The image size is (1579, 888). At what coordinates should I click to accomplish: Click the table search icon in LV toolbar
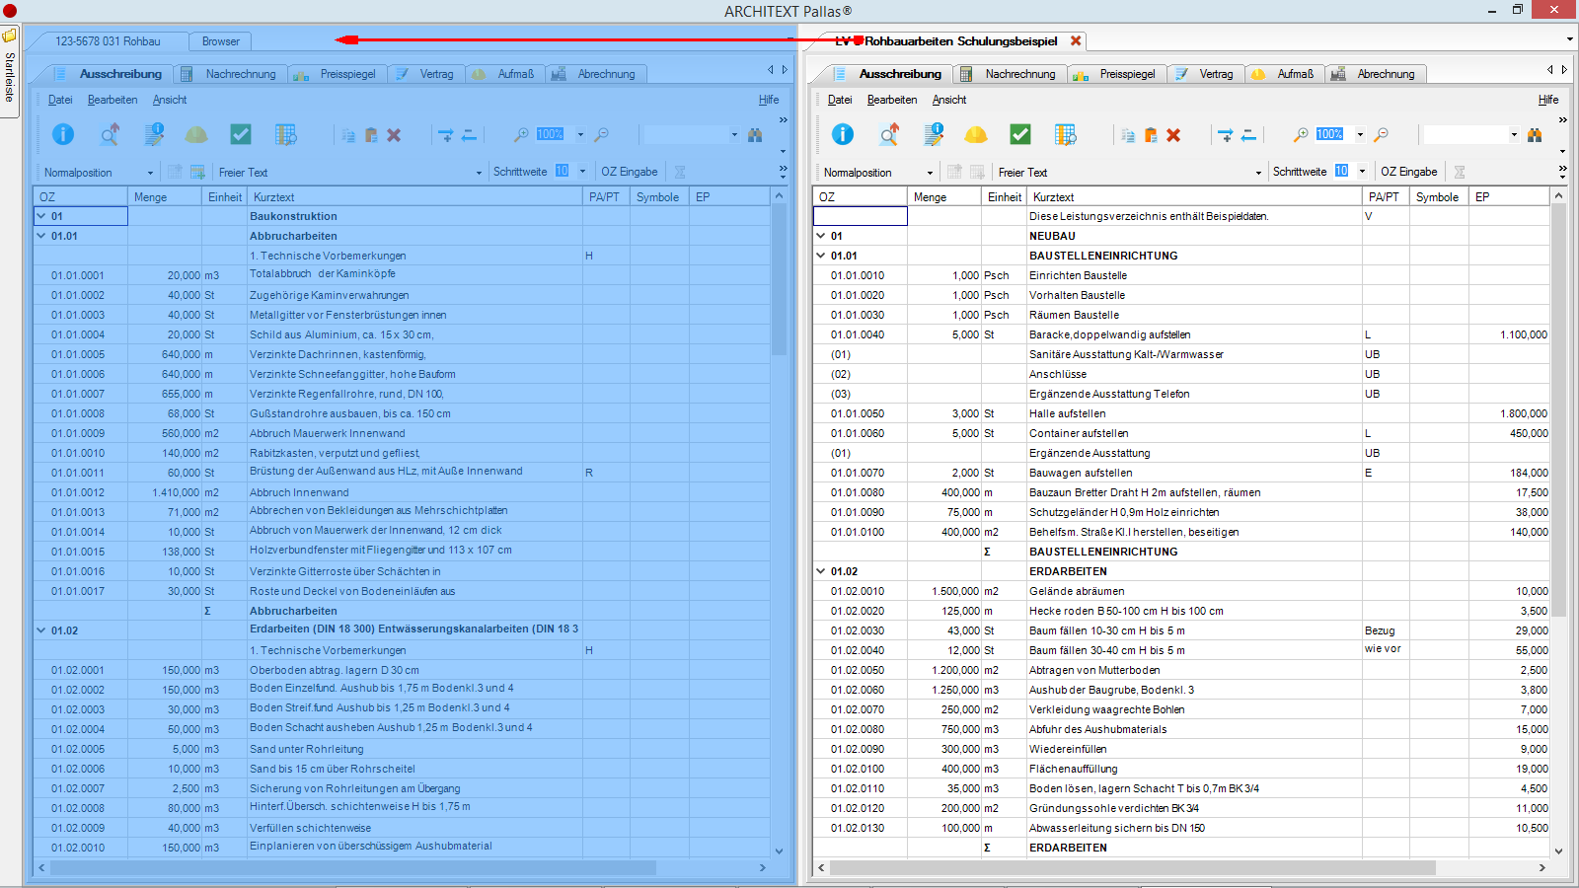[1065, 134]
